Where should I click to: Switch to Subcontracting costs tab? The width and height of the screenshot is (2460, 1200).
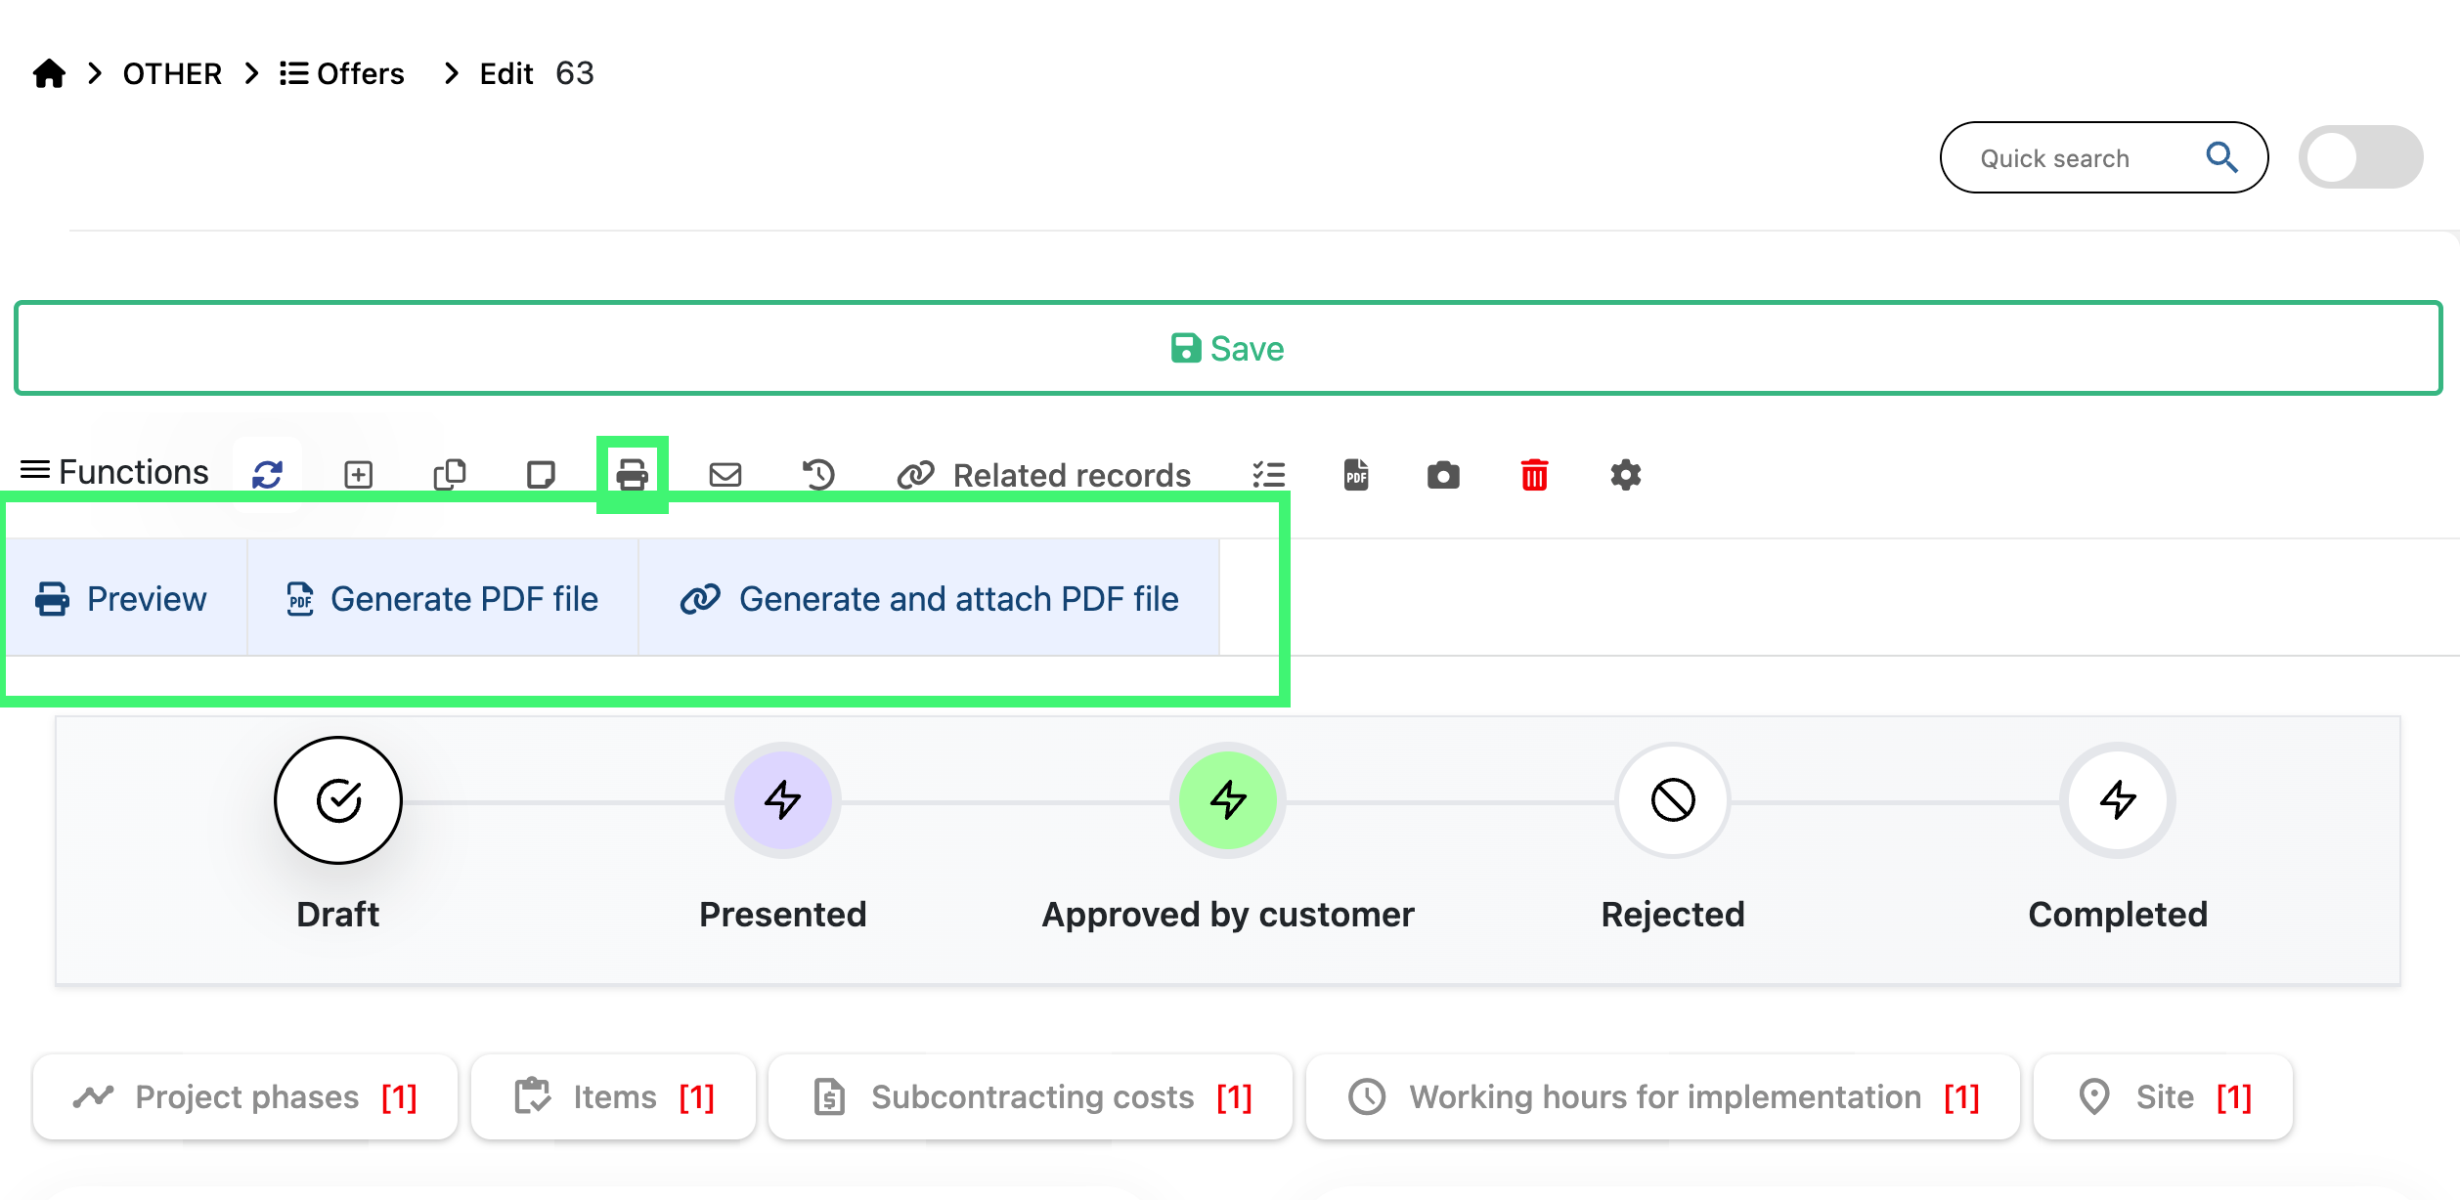[x=1031, y=1096]
